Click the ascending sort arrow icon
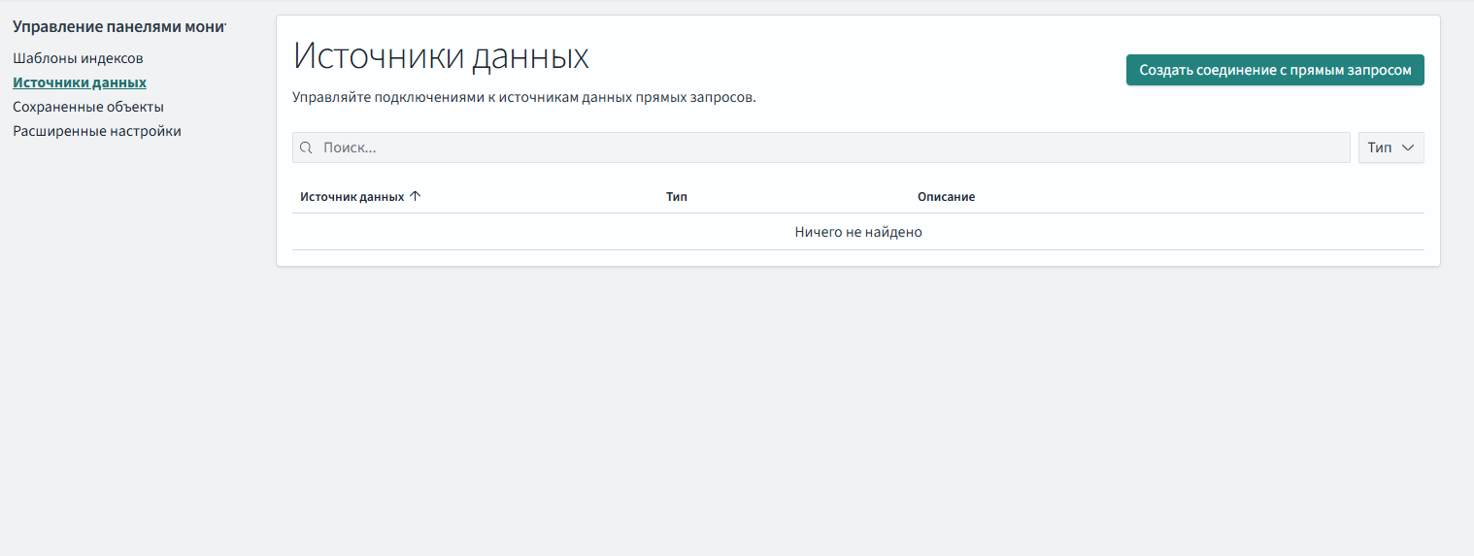Screen dimensions: 1474x556 pos(416,196)
